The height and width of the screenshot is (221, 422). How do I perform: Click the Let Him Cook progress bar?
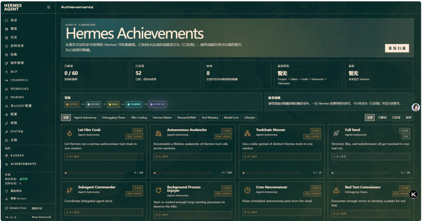pos(94,173)
